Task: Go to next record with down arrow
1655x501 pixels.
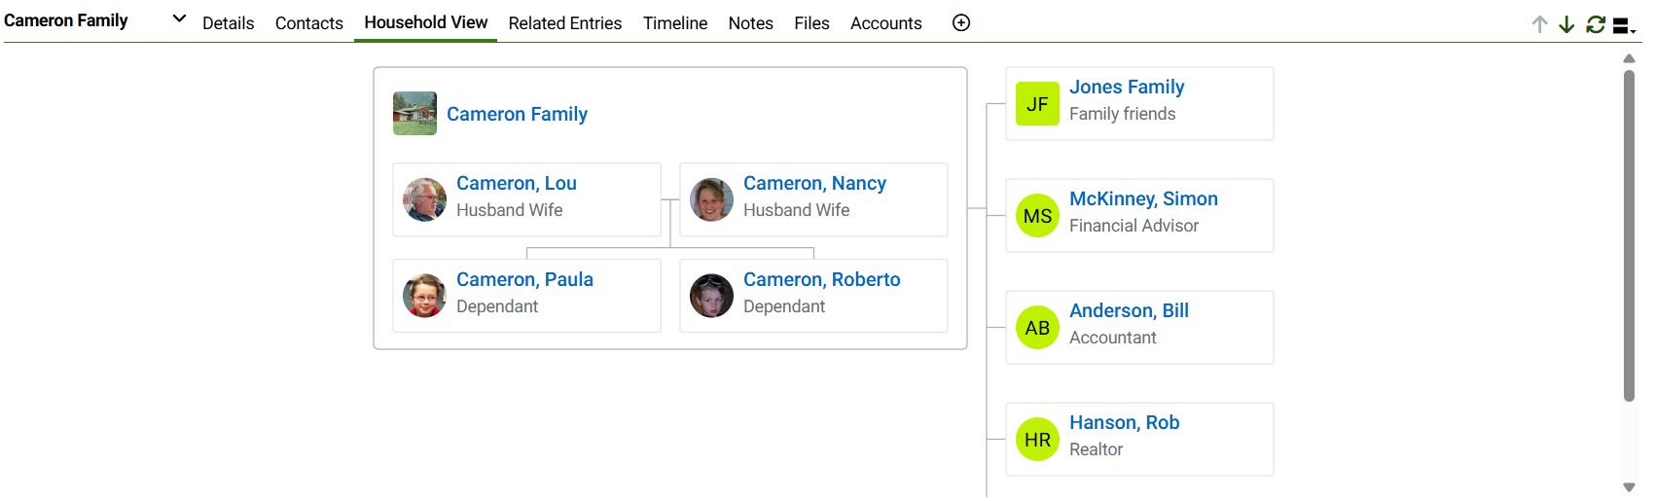Action: pyautogui.click(x=1566, y=24)
